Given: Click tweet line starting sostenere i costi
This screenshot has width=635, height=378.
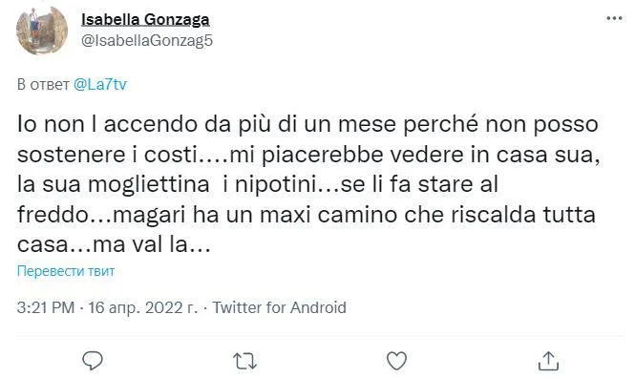Looking at the screenshot, I should click(x=308, y=155).
